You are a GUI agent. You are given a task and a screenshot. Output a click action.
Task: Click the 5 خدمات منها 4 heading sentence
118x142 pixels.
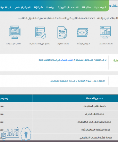pos(56,18)
